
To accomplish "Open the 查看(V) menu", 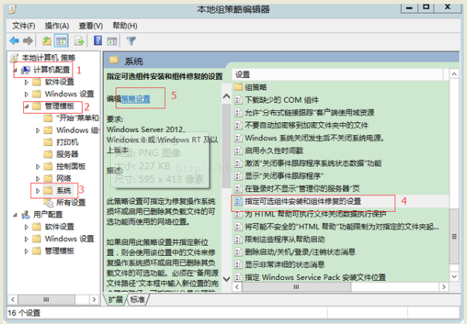I will (x=90, y=26).
